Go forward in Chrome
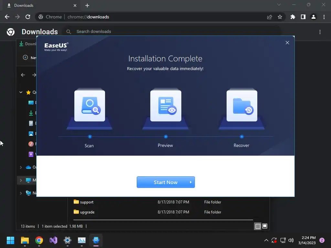The height and width of the screenshot is (248, 331). (x=17, y=17)
